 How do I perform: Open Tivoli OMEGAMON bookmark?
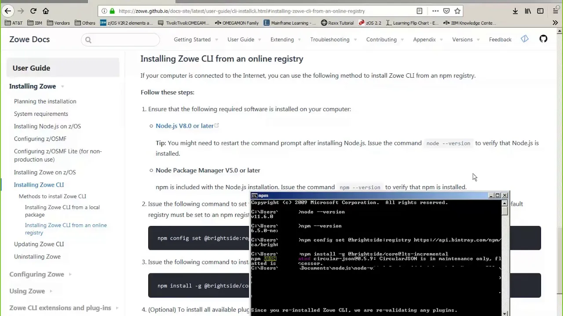click(x=183, y=23)
